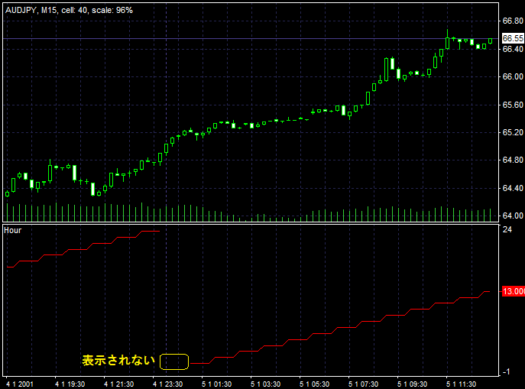The width and height of the screenshot is (525, 389).
Task: Click the 24 scale label in Hour pane
Action: tap(507, 229)
